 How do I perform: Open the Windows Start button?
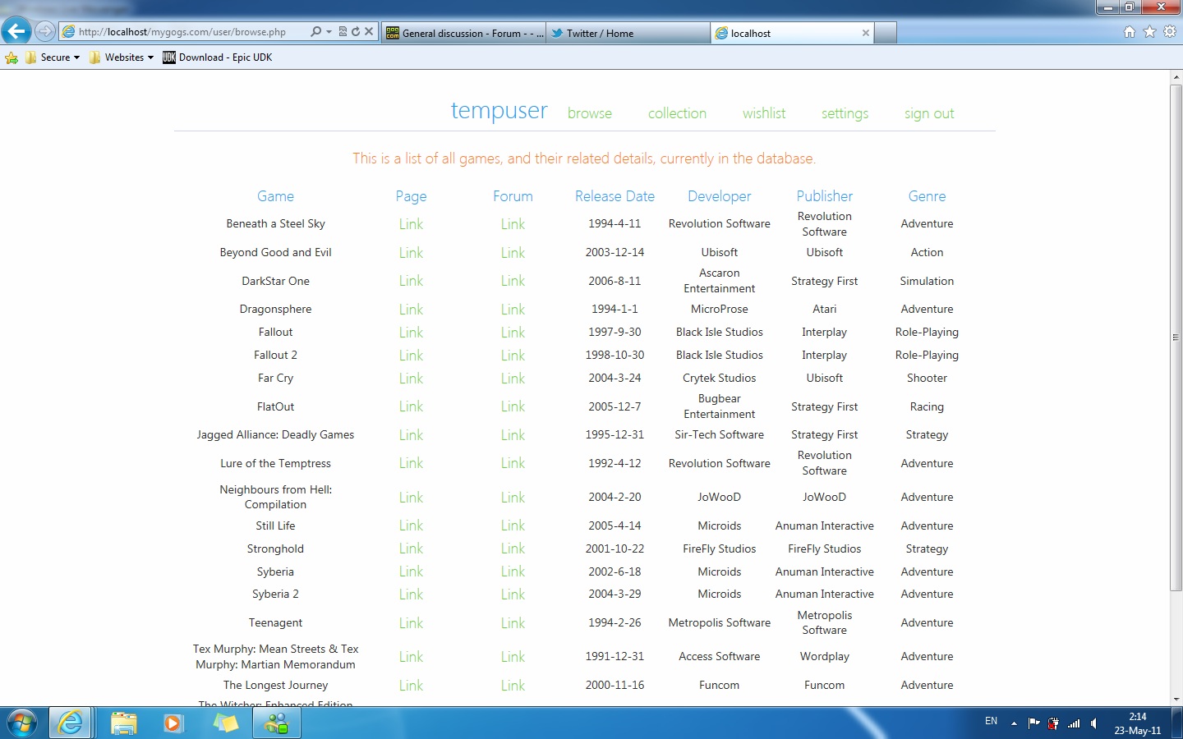click(x=22, y=723)
